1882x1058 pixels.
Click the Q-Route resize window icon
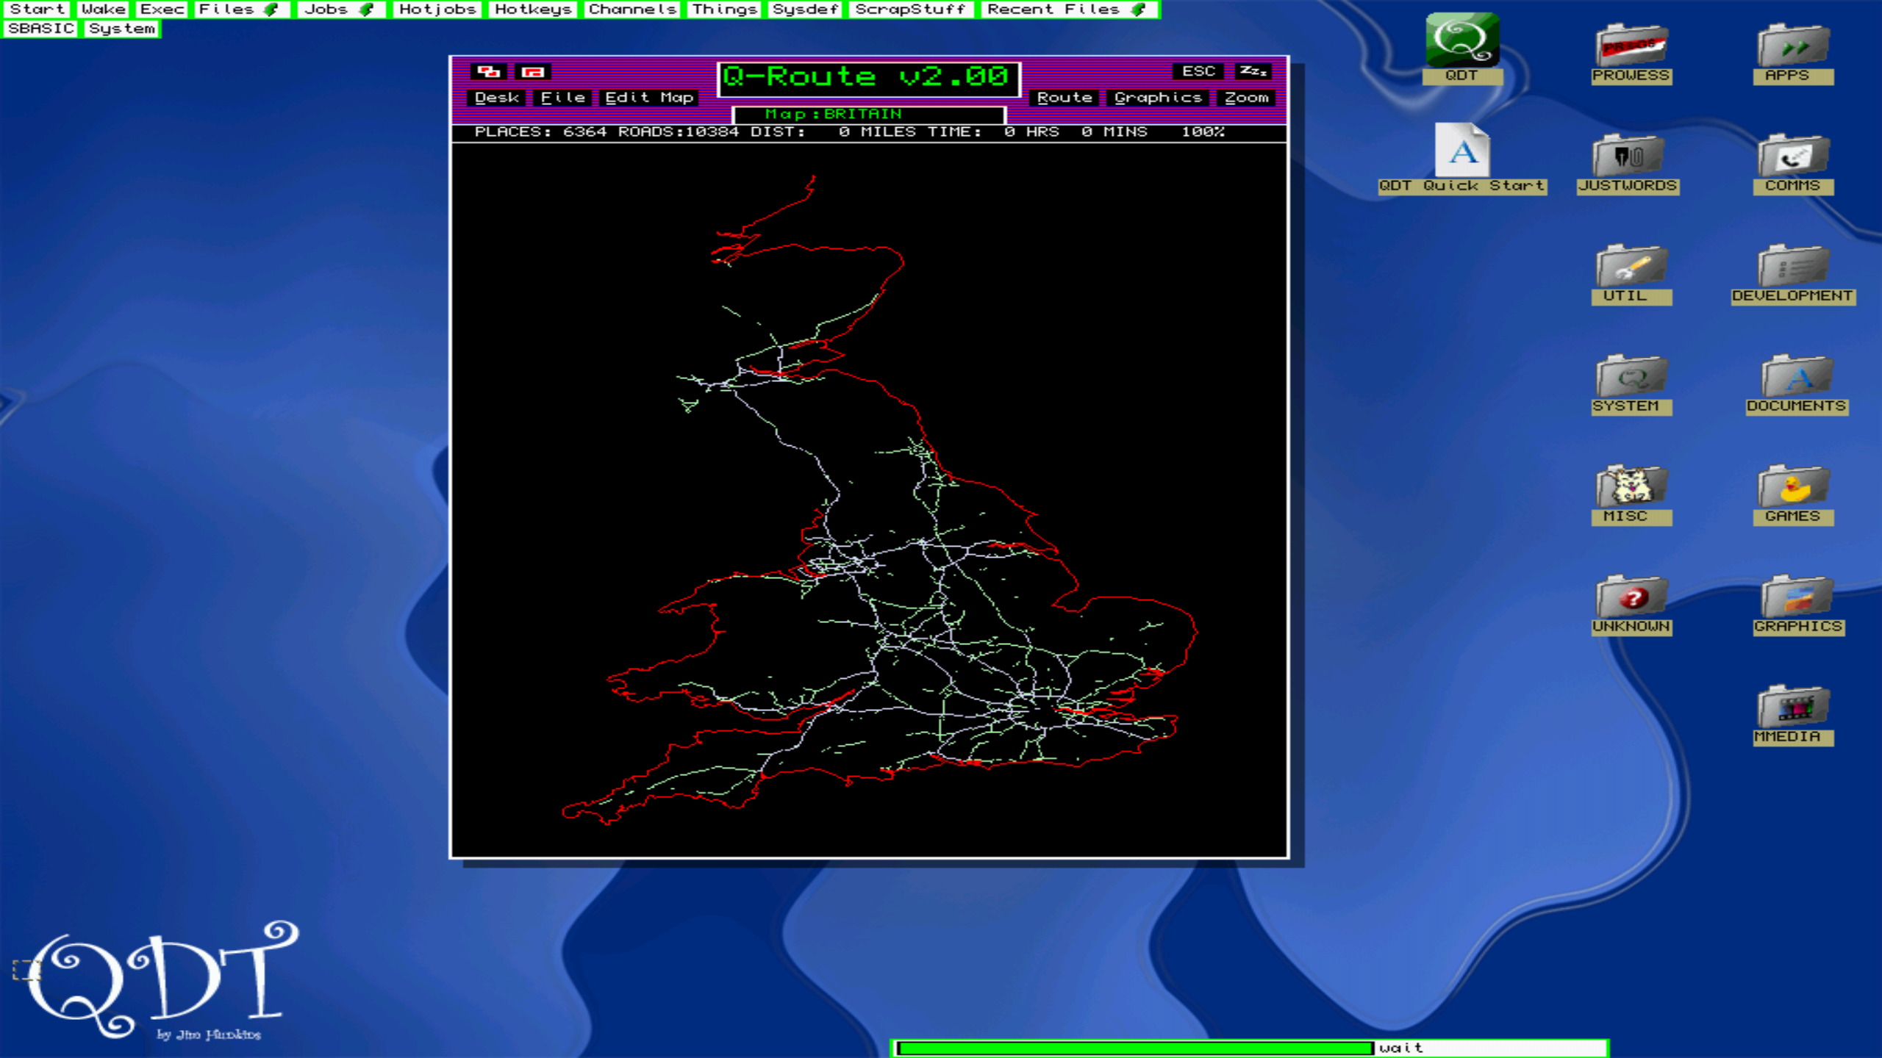tap(533, 71)
